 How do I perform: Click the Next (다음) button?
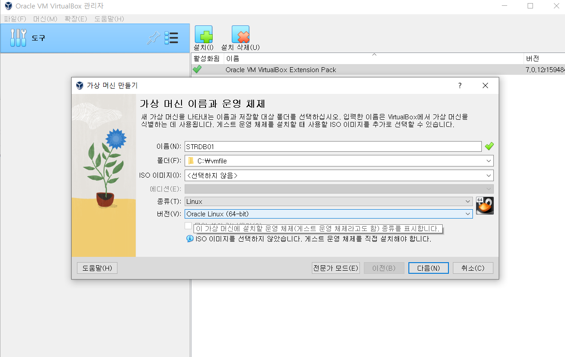click(428, 268)
